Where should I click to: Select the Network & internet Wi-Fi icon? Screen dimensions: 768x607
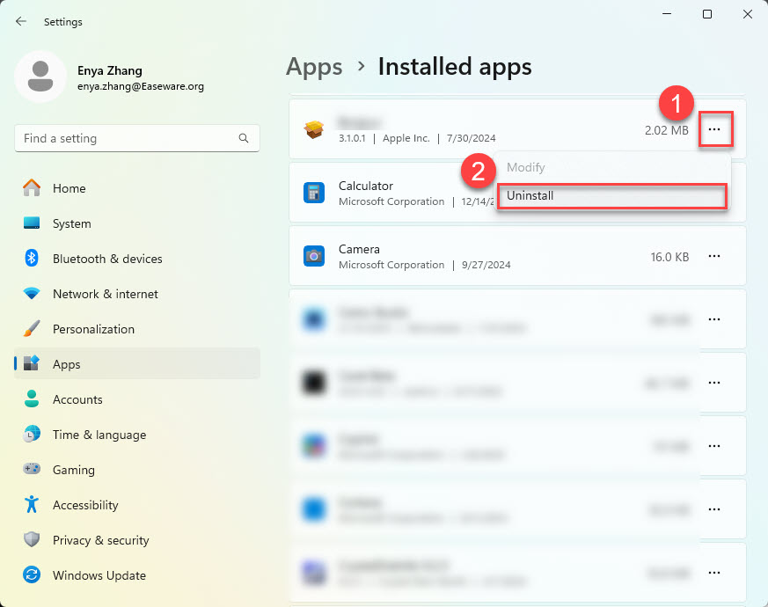[x=33, y=294]
